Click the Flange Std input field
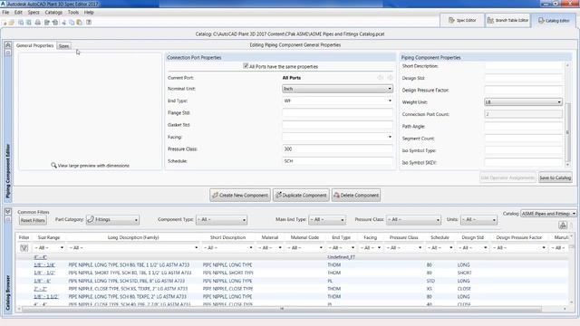This screenshot has width=580, height=326. [337, 112]
